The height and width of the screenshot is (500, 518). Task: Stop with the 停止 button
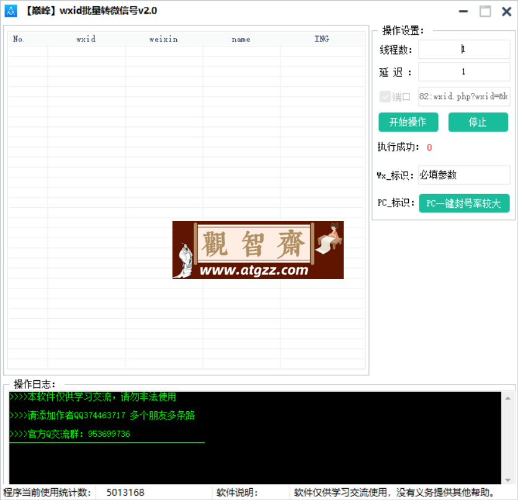click(478, 122)
